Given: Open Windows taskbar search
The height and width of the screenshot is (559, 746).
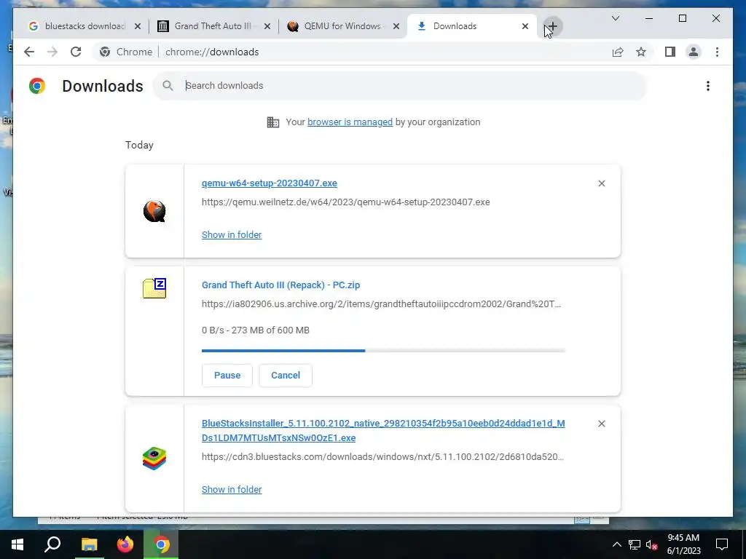Looking at the screenshot, I should (x=52, y=544).
